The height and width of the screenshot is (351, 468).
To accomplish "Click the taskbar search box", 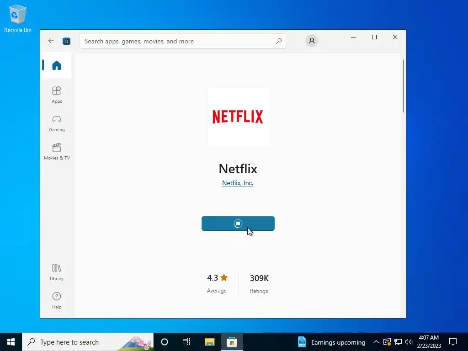I will tap(88, 342).
